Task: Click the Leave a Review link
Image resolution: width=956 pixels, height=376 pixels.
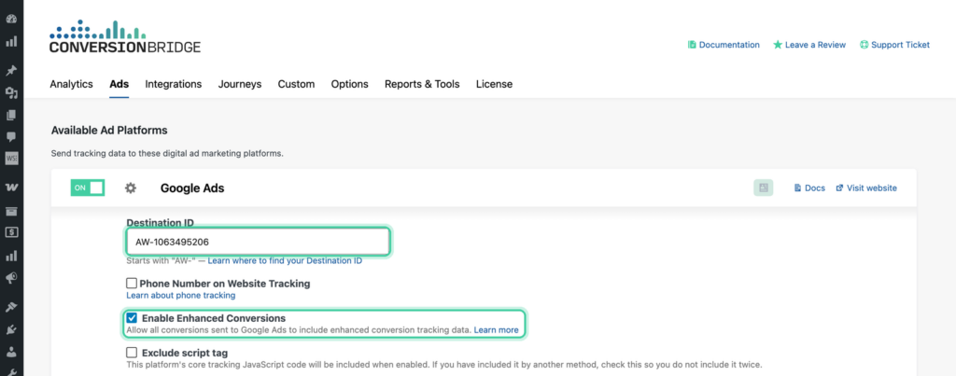Action: (x=809, y=45)
